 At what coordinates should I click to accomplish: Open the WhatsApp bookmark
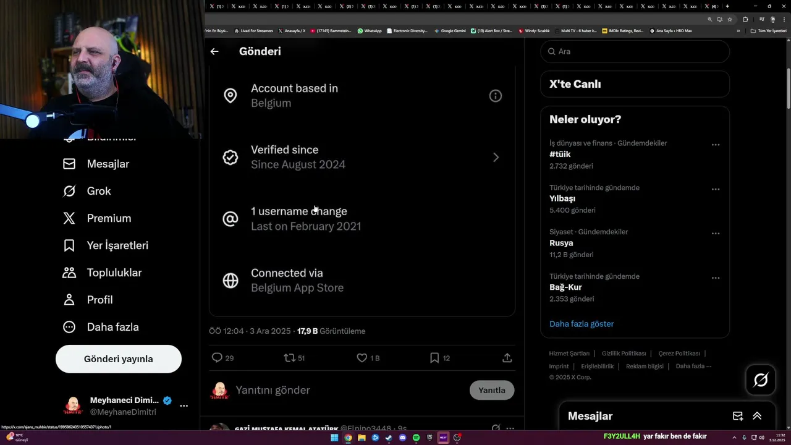click(370, 30)
